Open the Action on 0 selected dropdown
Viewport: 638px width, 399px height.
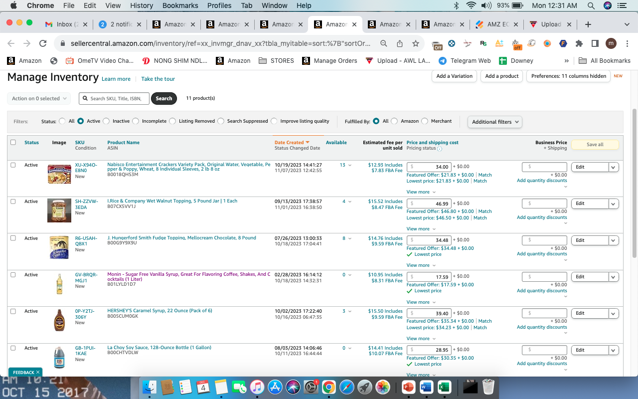point(39,99)
